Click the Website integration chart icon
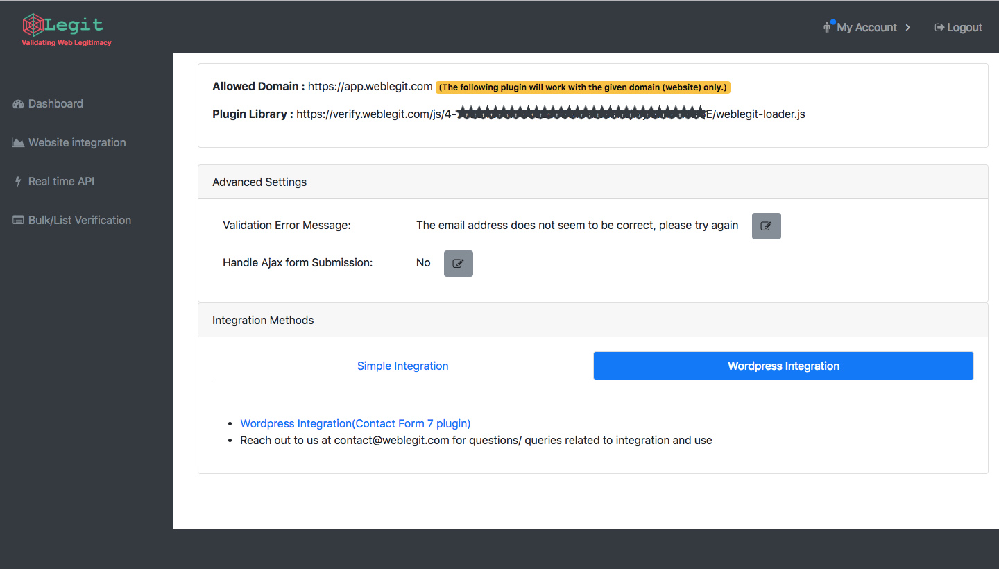This screenshot has width=999, height=569. [x=18, y=143]
